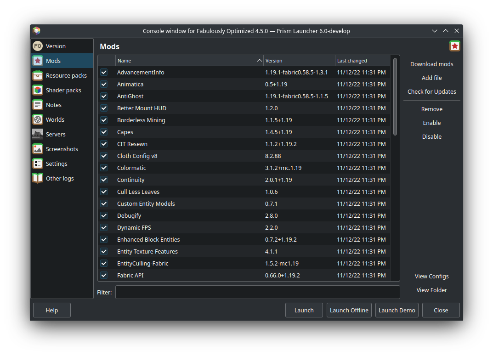Viewport: 493px width, 356px height.
Task: Sort mods by the Version column
Action: pos(299,61)
